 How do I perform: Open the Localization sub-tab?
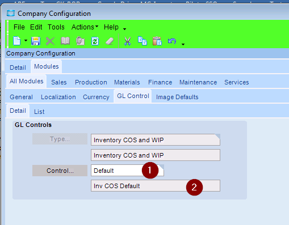[58, 97]
